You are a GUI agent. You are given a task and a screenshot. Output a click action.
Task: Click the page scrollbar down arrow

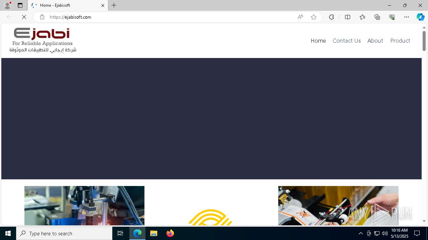click(x=424, y=221)
